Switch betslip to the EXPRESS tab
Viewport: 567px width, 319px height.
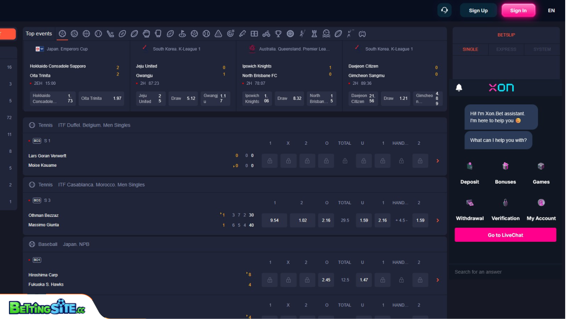coord(506,49)
